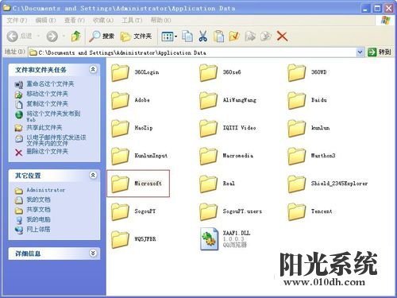Screen dimensions: 397x298
Task: Go up one folder level
Action: click(x=76, y=36)
